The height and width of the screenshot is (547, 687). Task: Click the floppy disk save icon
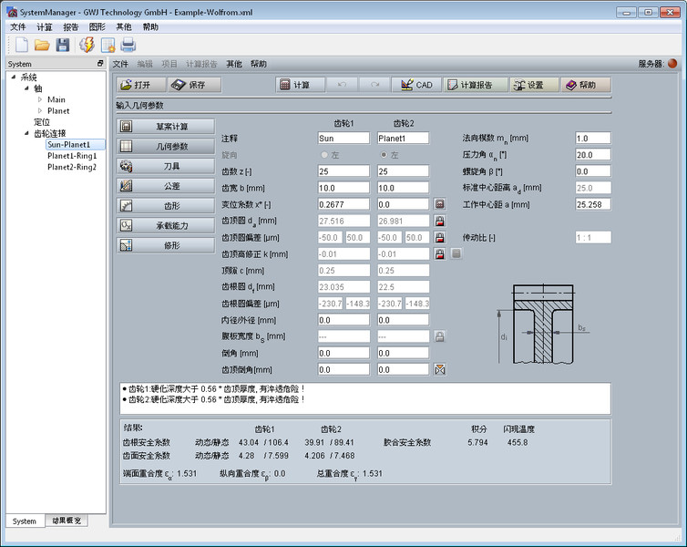pyautogui.click(x=63, y=45)
